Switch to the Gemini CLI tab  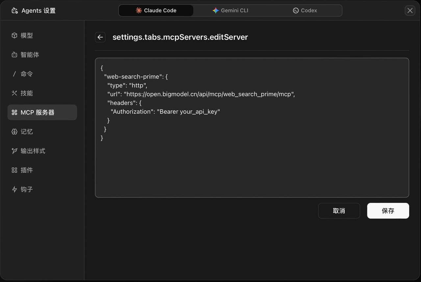(230, 11)
